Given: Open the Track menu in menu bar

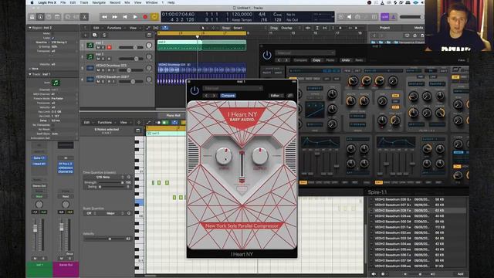Looking at the screenshot, I should [84, 2].
